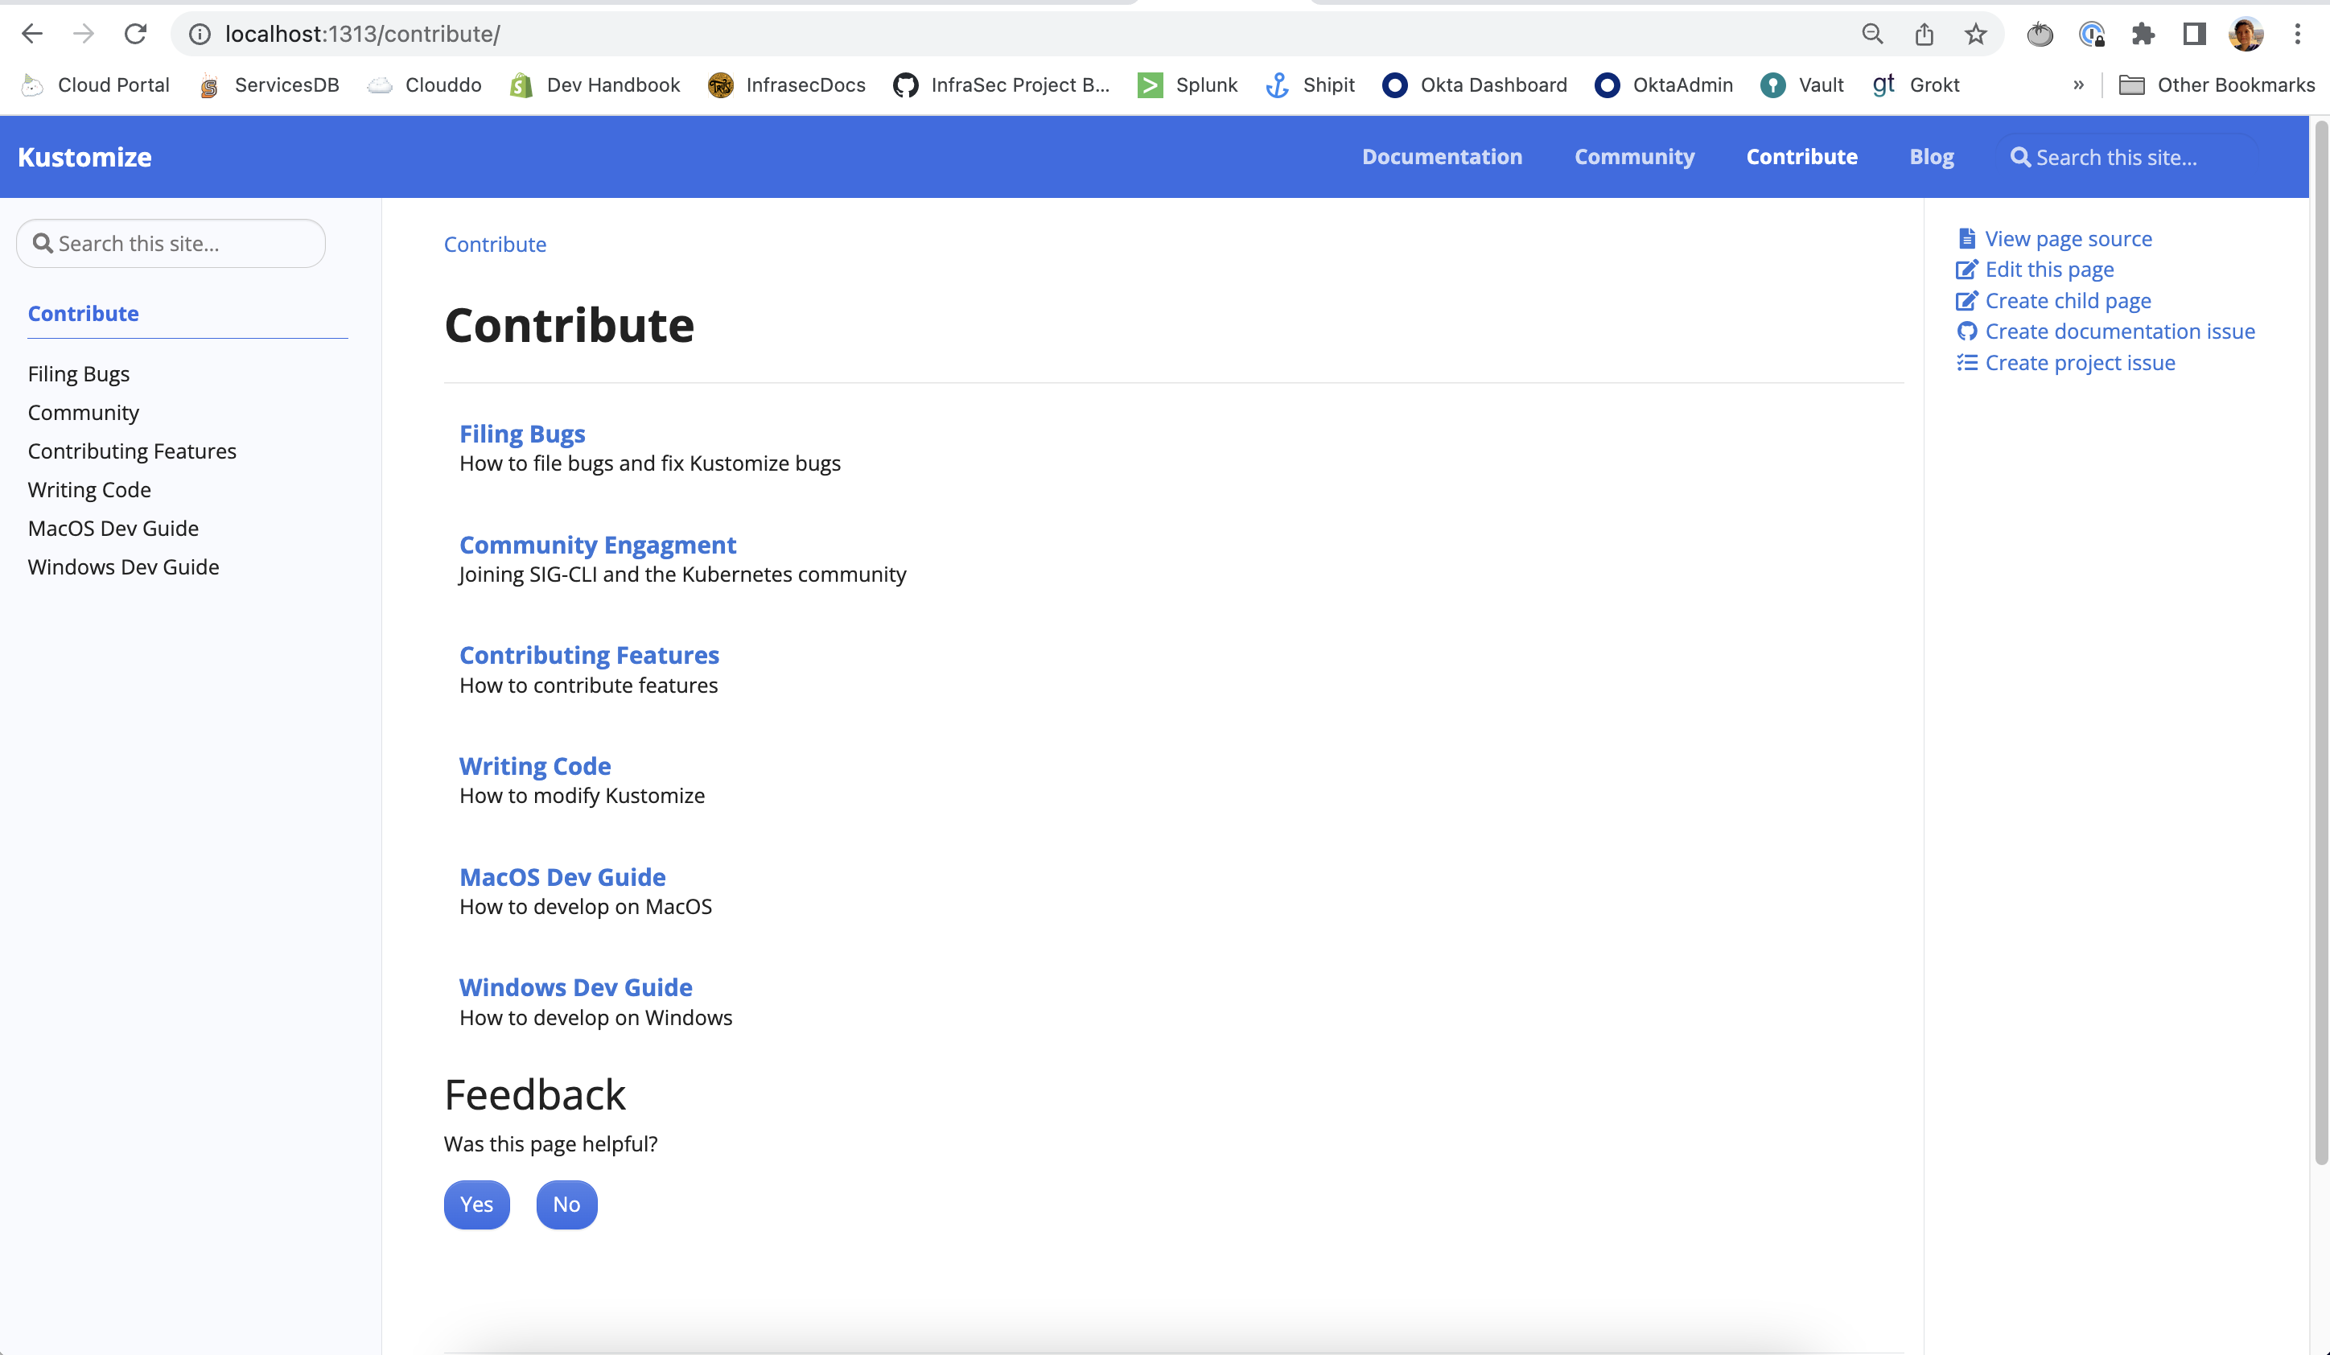Click the No feedback button
Image resolution: width=2330 pixels, height=1355 pixels.
click(566, 1205)
